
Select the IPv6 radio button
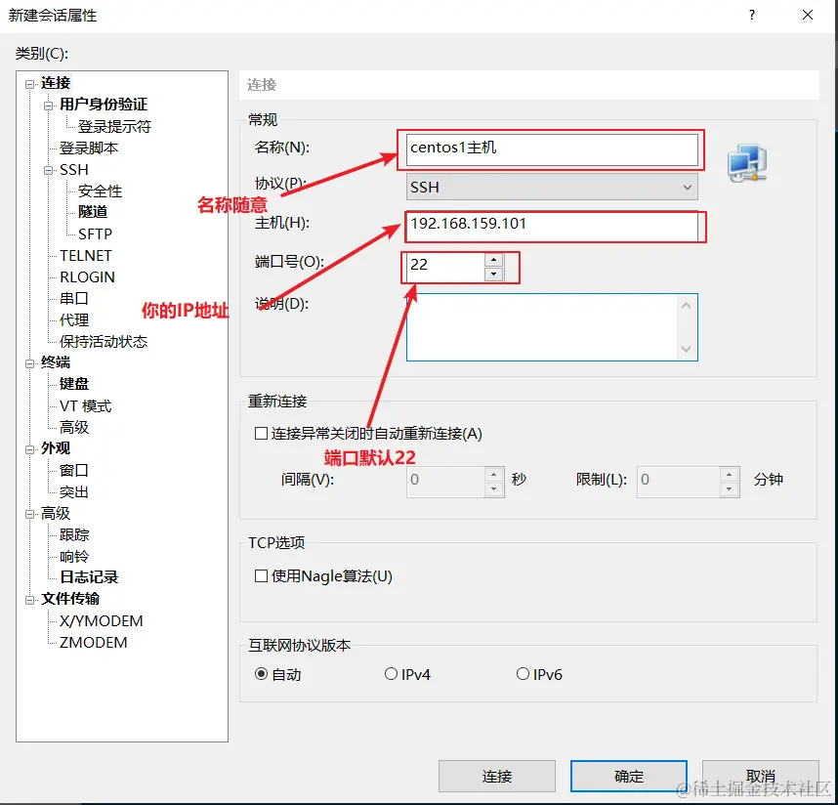coord(523,674)
